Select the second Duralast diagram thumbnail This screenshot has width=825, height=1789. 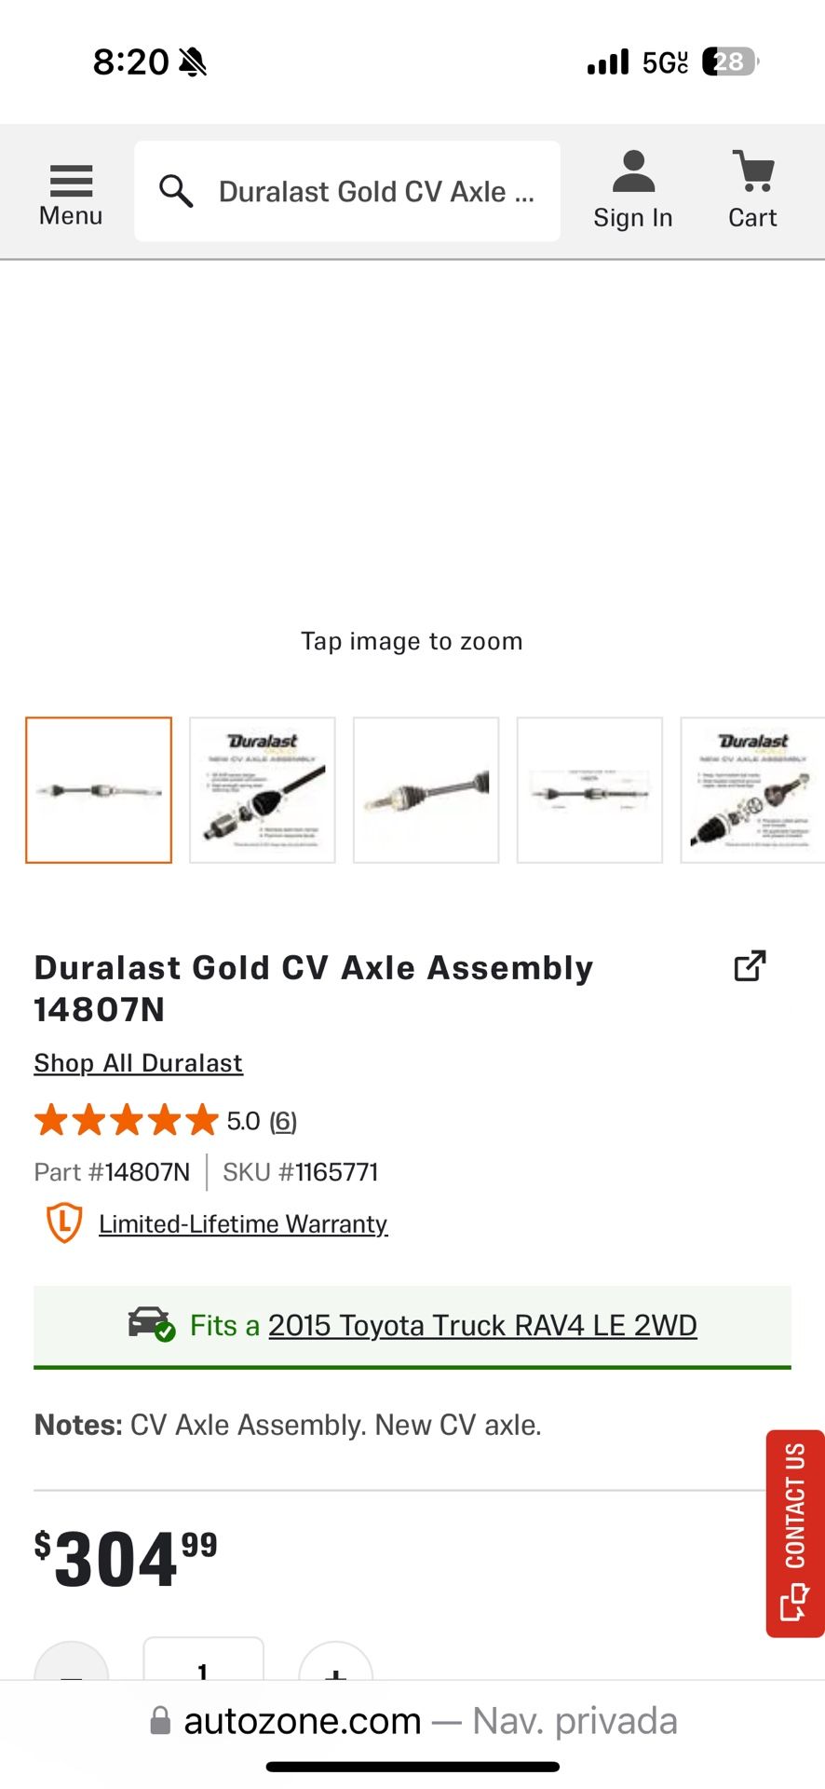click(x=263, y=790)
